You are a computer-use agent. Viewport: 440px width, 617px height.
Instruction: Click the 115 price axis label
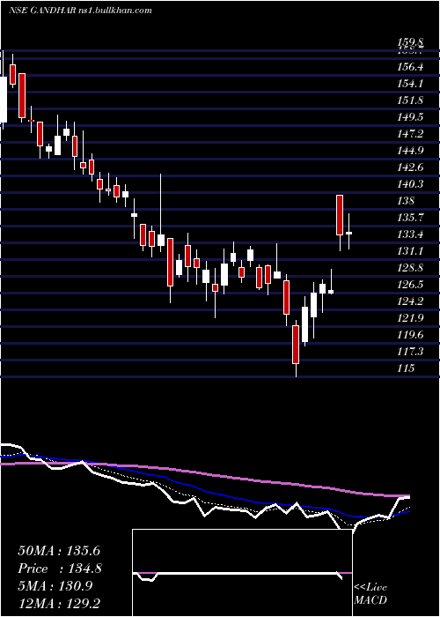pos(406,368)
